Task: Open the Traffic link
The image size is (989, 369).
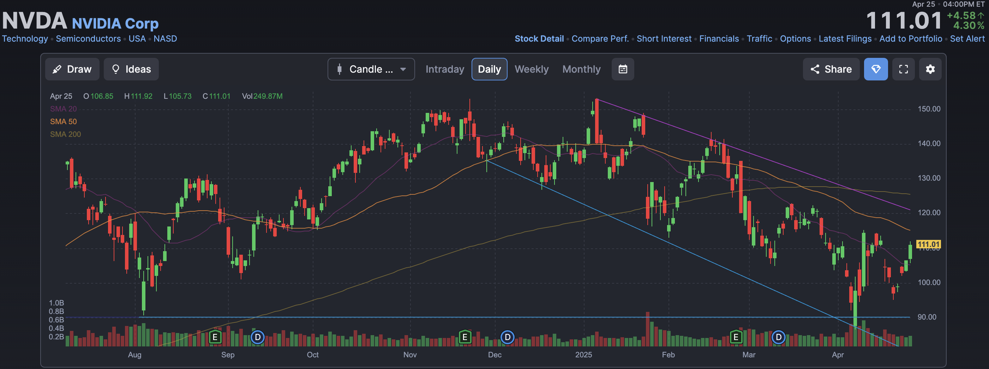Action: (759, 39)
